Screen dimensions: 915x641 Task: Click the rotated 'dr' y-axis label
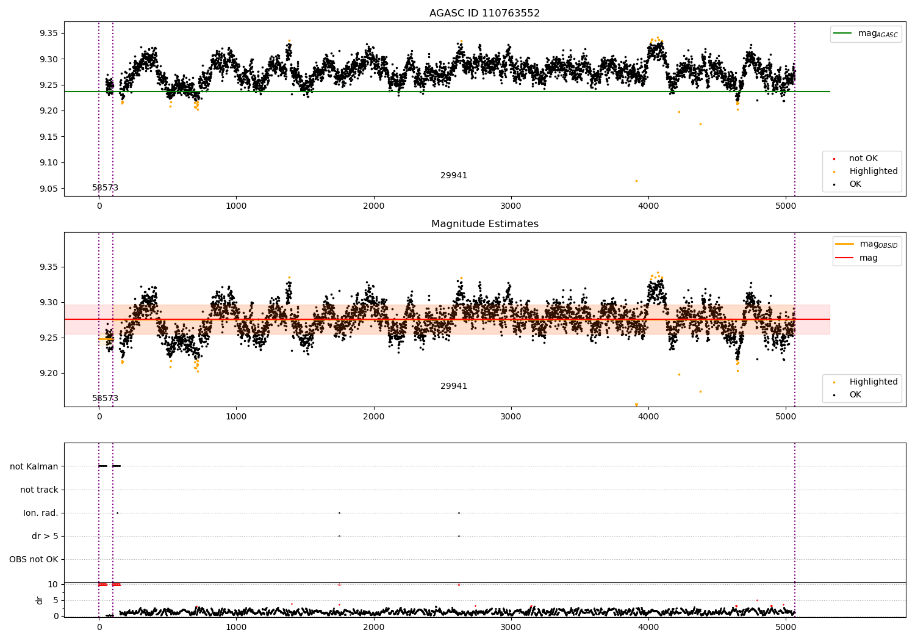point(40,600)
